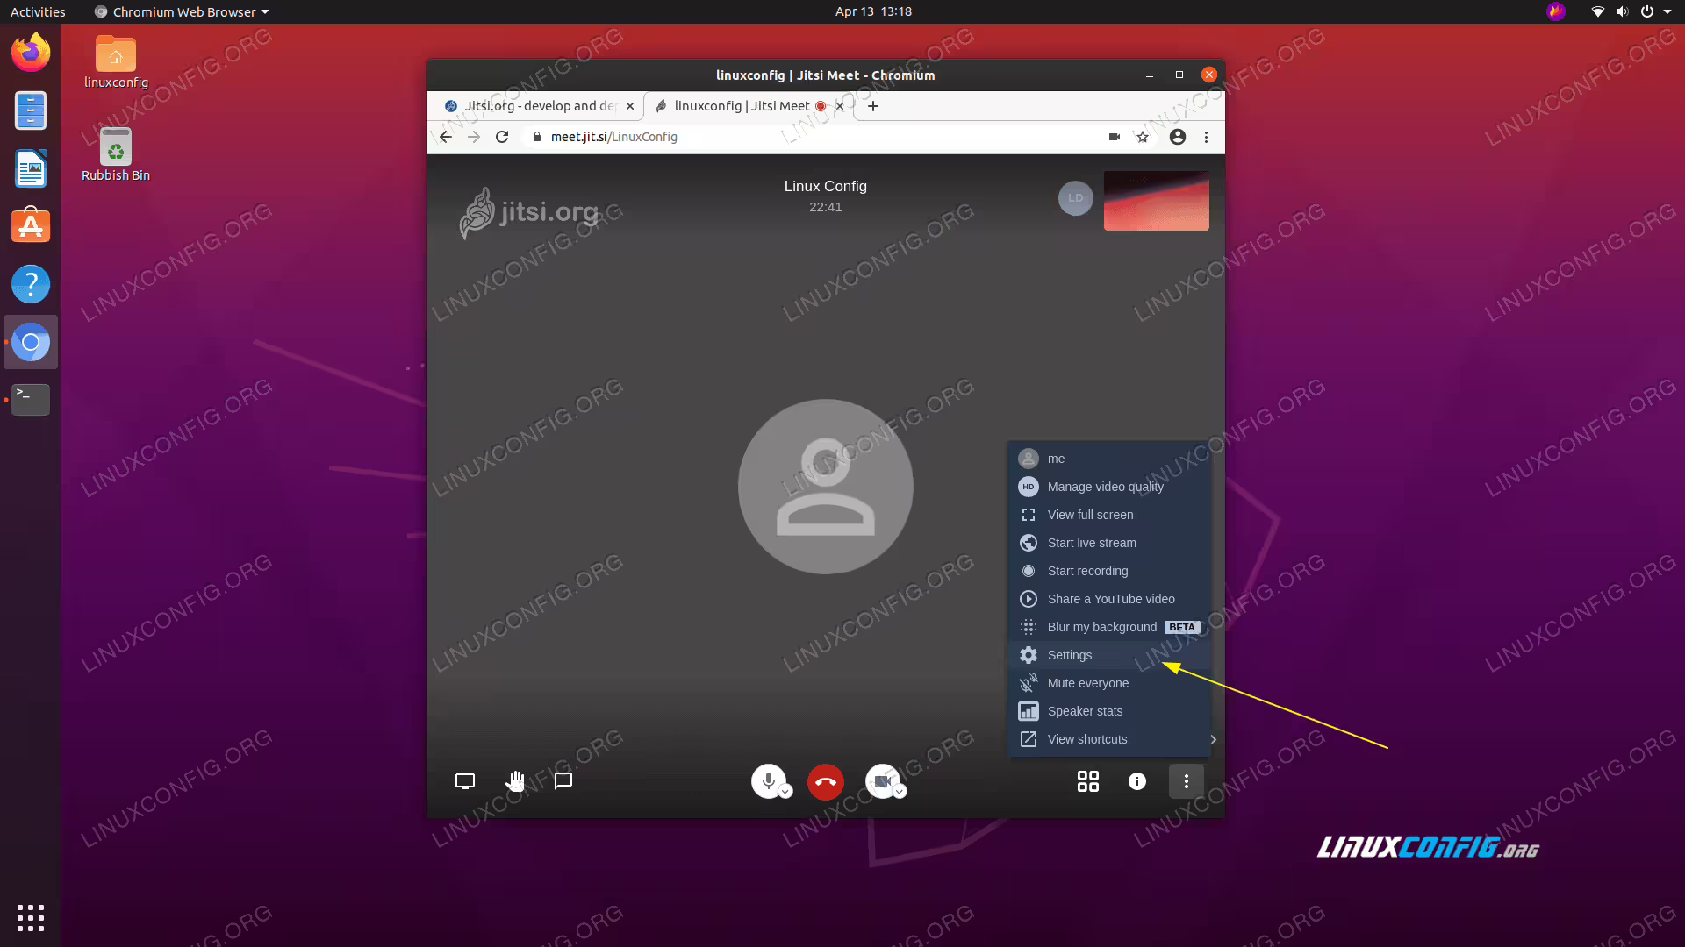Open Ubuntu Software from the dock
This screenshot has height=947, width=1685.
pyautogui.click(x=31, y=226)
